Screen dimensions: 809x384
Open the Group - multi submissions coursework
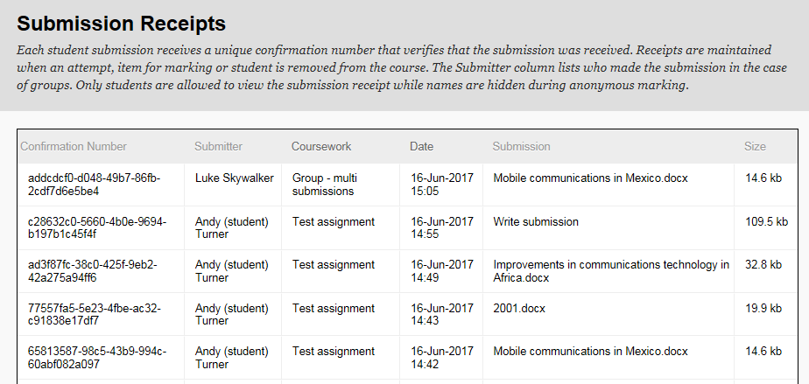pyautogui.click(x=325, y=185)
